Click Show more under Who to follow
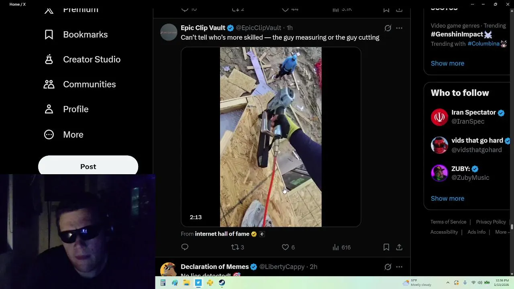 tap(447, 198)
